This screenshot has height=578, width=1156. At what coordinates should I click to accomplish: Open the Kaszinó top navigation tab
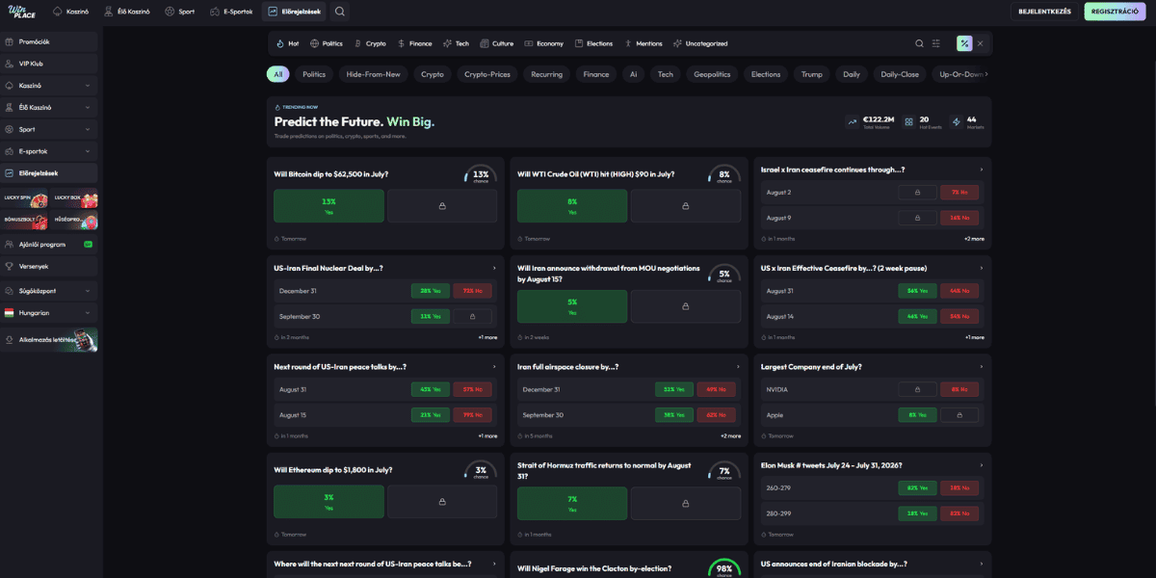coord(72,12)
